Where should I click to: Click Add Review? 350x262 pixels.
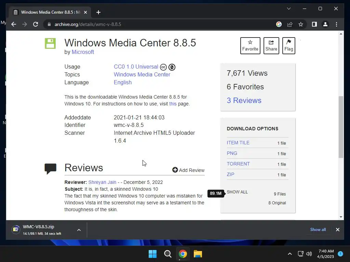[x=188, y=170]
